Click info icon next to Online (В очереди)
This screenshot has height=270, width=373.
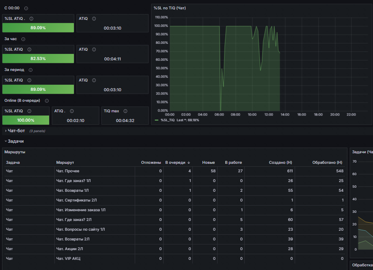coord(47,101)
